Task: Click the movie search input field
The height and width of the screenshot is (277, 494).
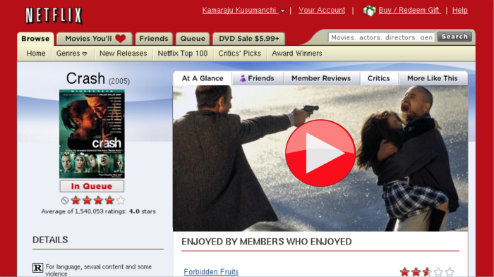Action: [x=381, y=37]
